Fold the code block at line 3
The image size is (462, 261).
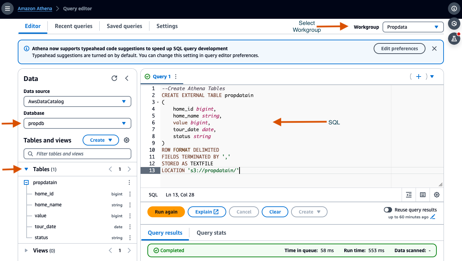(x=158, y=102)
